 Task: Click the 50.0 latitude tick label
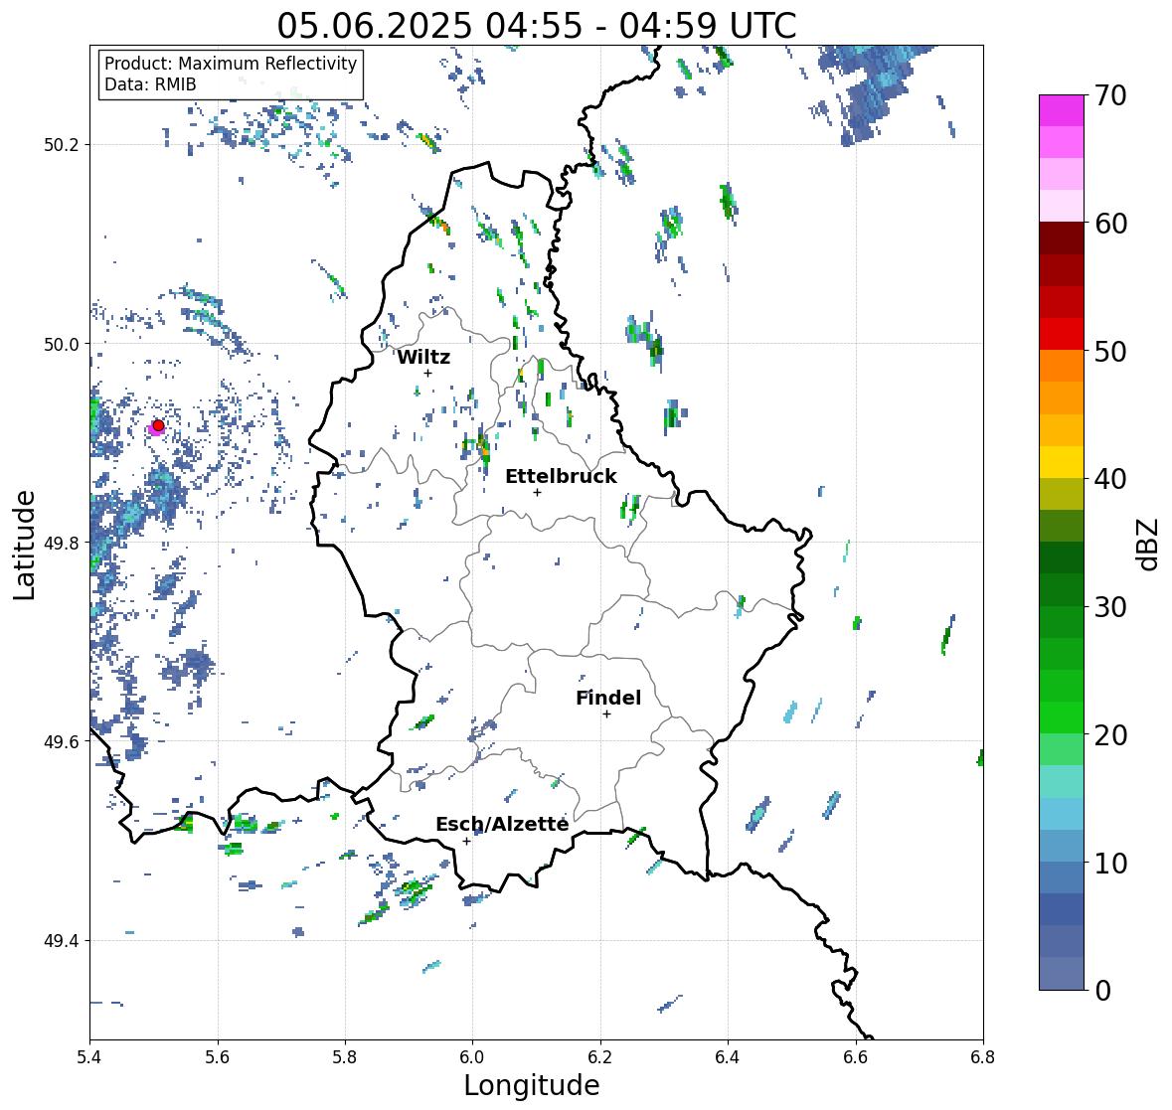click(x=62, y=345)
